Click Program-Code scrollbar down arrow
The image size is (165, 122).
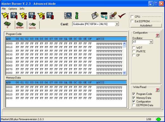[124, 73]
